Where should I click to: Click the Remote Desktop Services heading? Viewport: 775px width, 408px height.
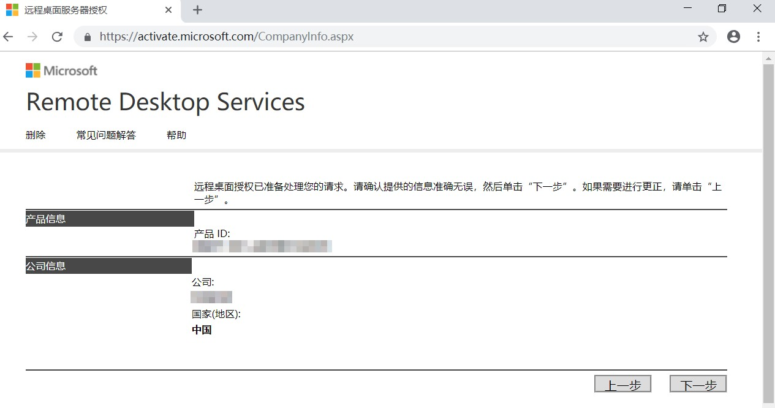coord(165,102)
